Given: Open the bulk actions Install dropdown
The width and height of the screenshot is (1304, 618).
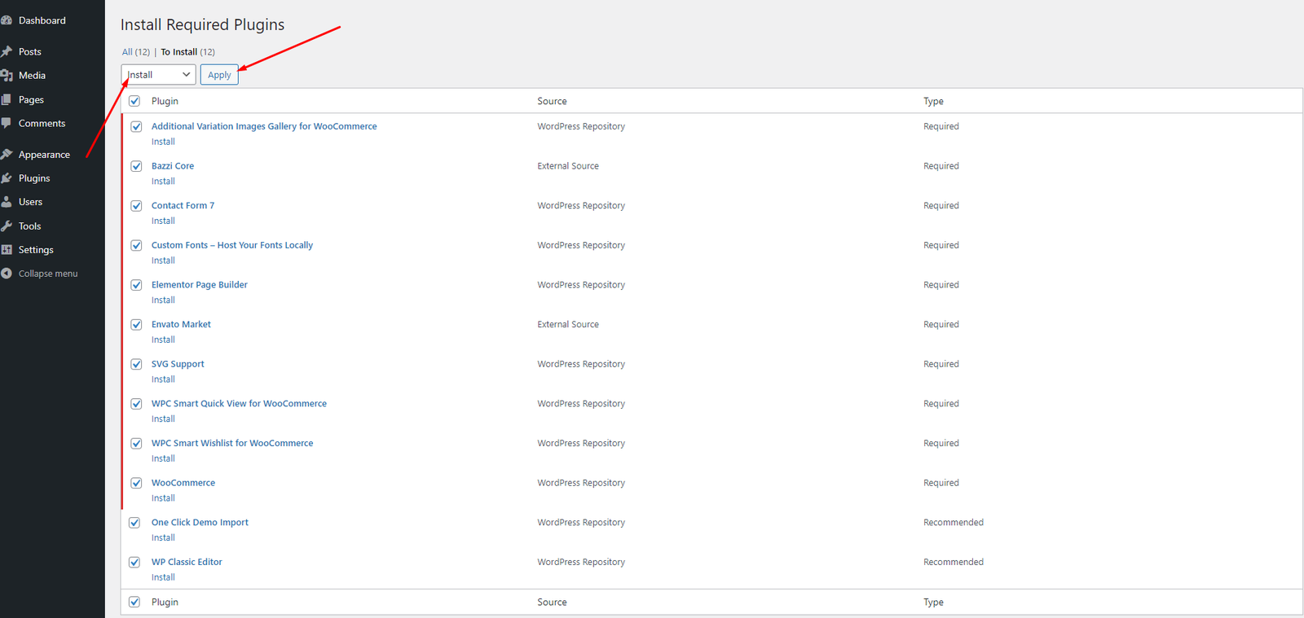Looking at the screenshot, I should 158,75.
